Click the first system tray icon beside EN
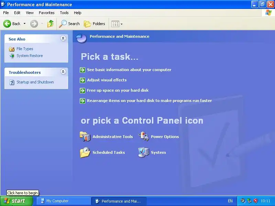275x206 pixels. pos(243,201)
